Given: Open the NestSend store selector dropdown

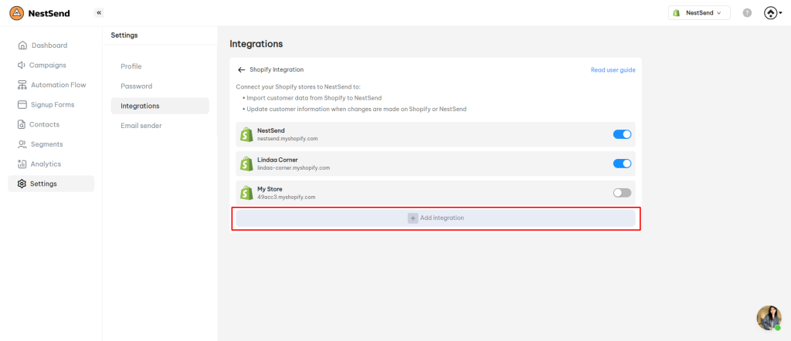Looking at the screenshot, I should [x=699, y=13].
